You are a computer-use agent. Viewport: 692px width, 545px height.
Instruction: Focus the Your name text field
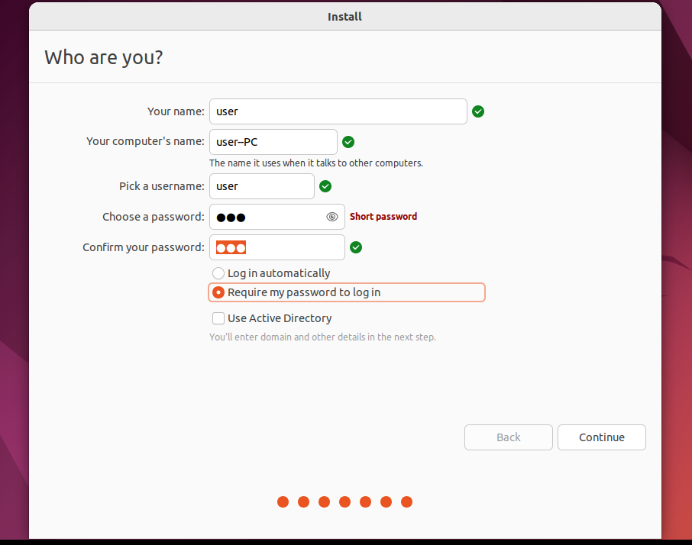coord(337,111)
